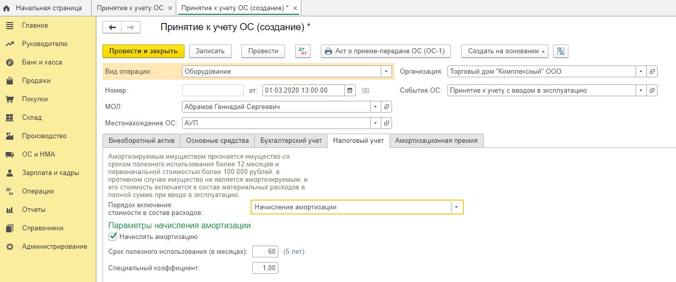The height and width of the screenshot is (282, 676).
Task: Open the Руководителю chart icon
Action: (9, 44)
